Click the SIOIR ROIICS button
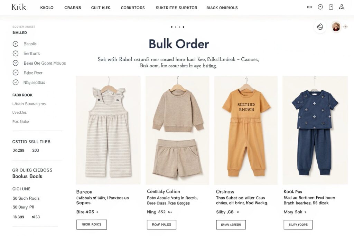The height and width of the screenshot is (236, 354). pyautogui.click(x=92, y=225)
